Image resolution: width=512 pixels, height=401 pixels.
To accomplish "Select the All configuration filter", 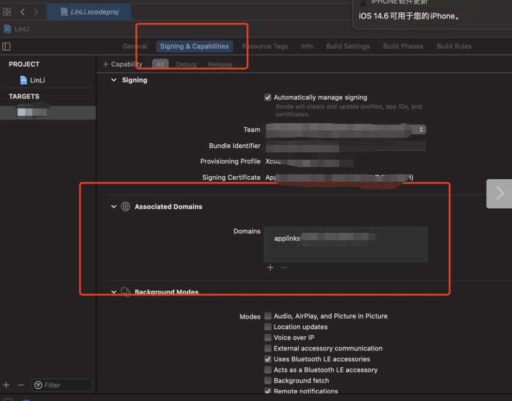I will click(x=160, y=65).
